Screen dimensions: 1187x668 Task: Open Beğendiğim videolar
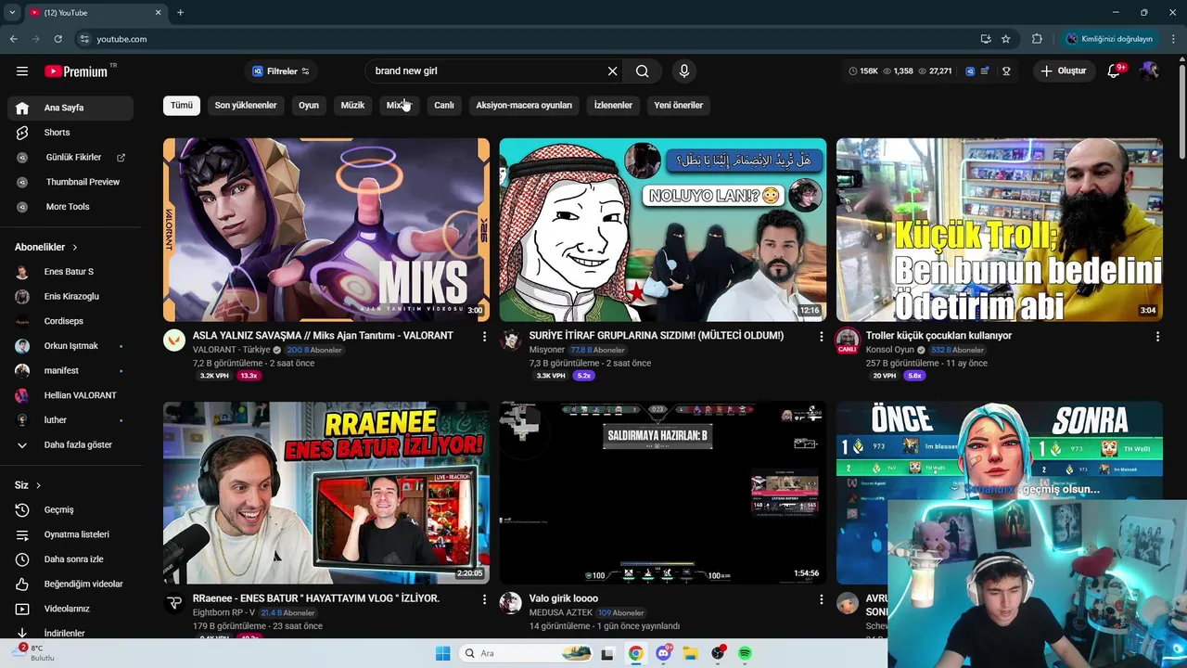click(70, 584)
